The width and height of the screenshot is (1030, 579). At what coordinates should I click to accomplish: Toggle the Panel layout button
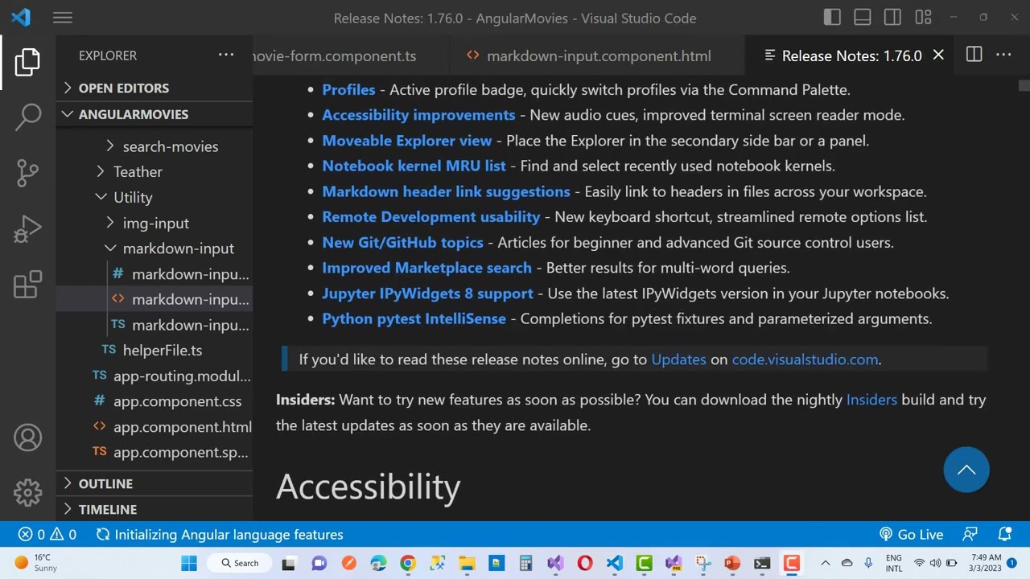[862, 18]
